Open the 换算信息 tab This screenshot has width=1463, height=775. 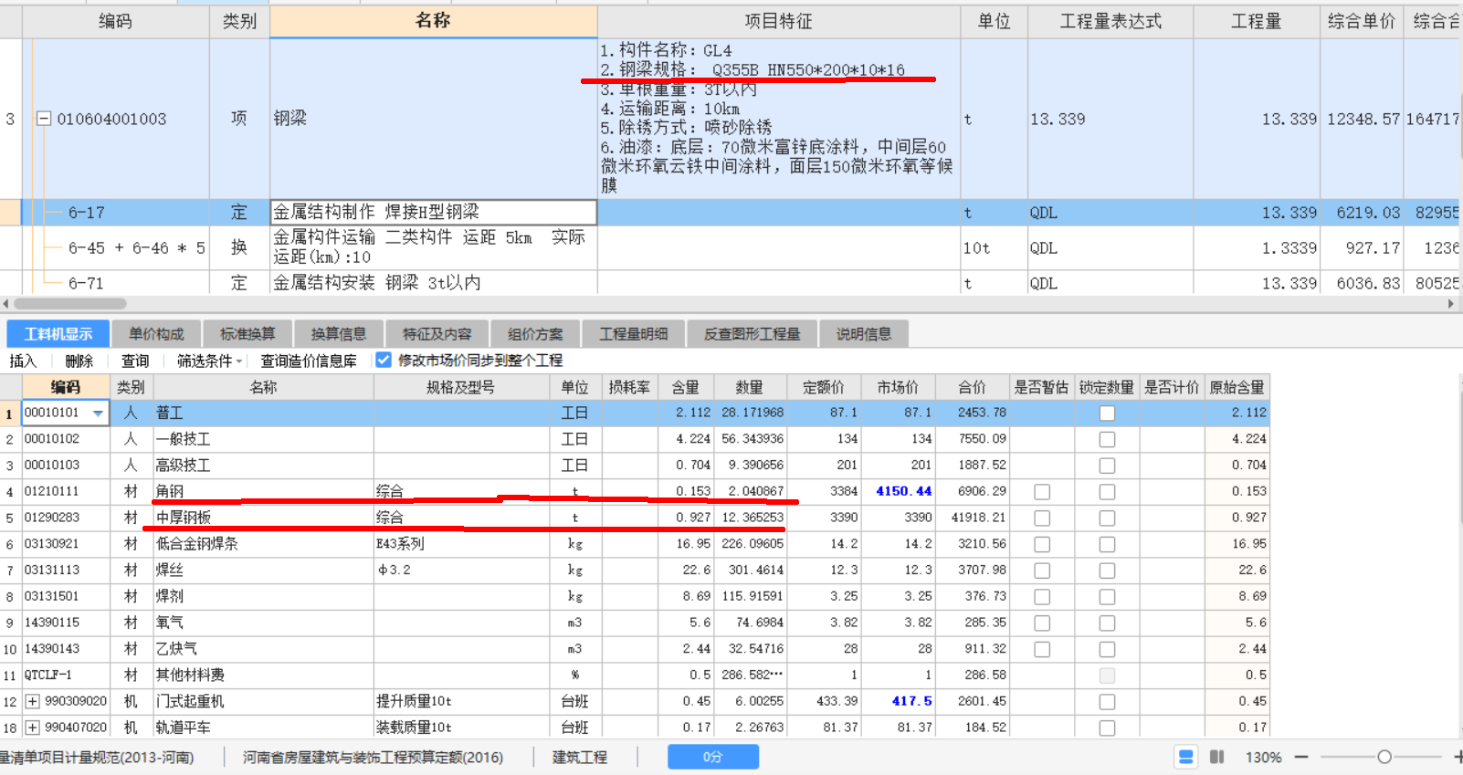click(339, 334)
